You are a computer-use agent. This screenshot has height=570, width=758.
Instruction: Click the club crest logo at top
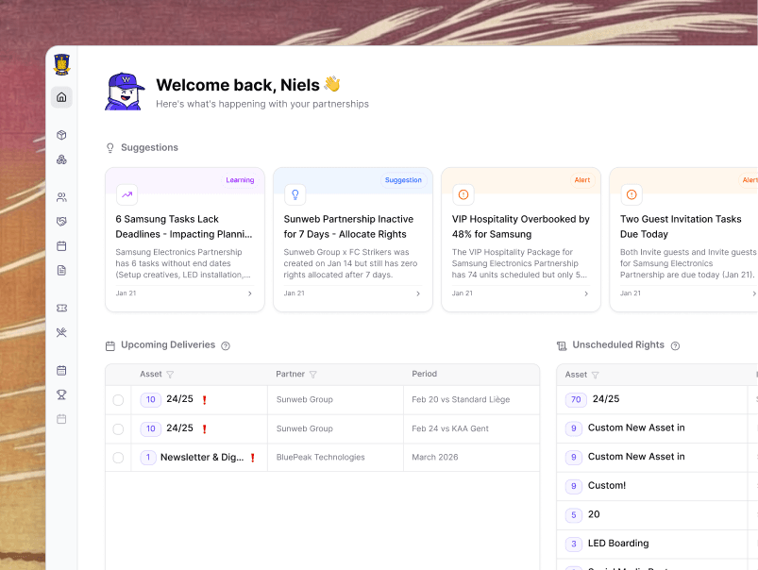(61, 63)
